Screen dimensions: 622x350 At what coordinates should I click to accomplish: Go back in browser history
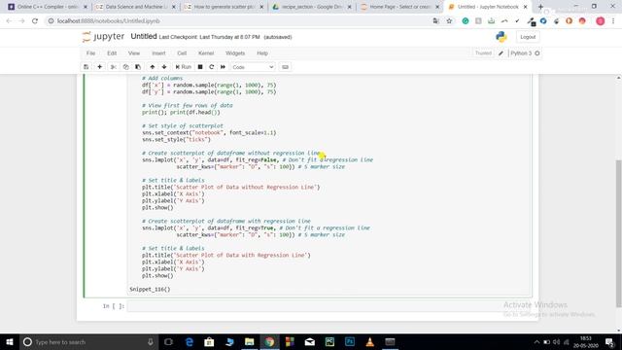[9, 21]
